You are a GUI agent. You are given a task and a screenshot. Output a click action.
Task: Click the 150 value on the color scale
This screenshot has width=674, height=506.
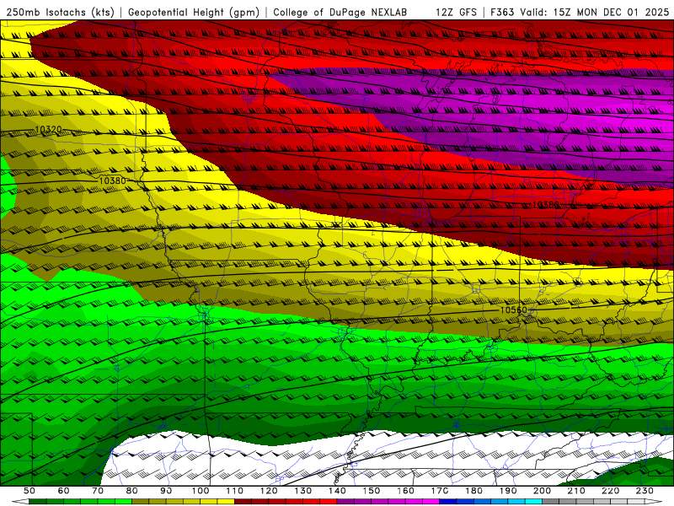pos(372,491)
